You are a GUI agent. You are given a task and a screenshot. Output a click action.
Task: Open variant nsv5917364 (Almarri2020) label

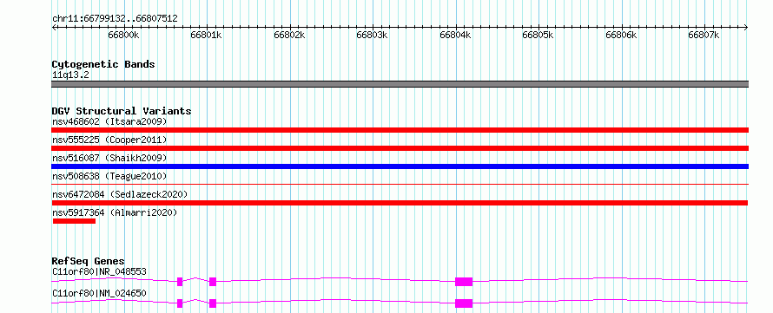pyautogui.click(x=115, y=212)
